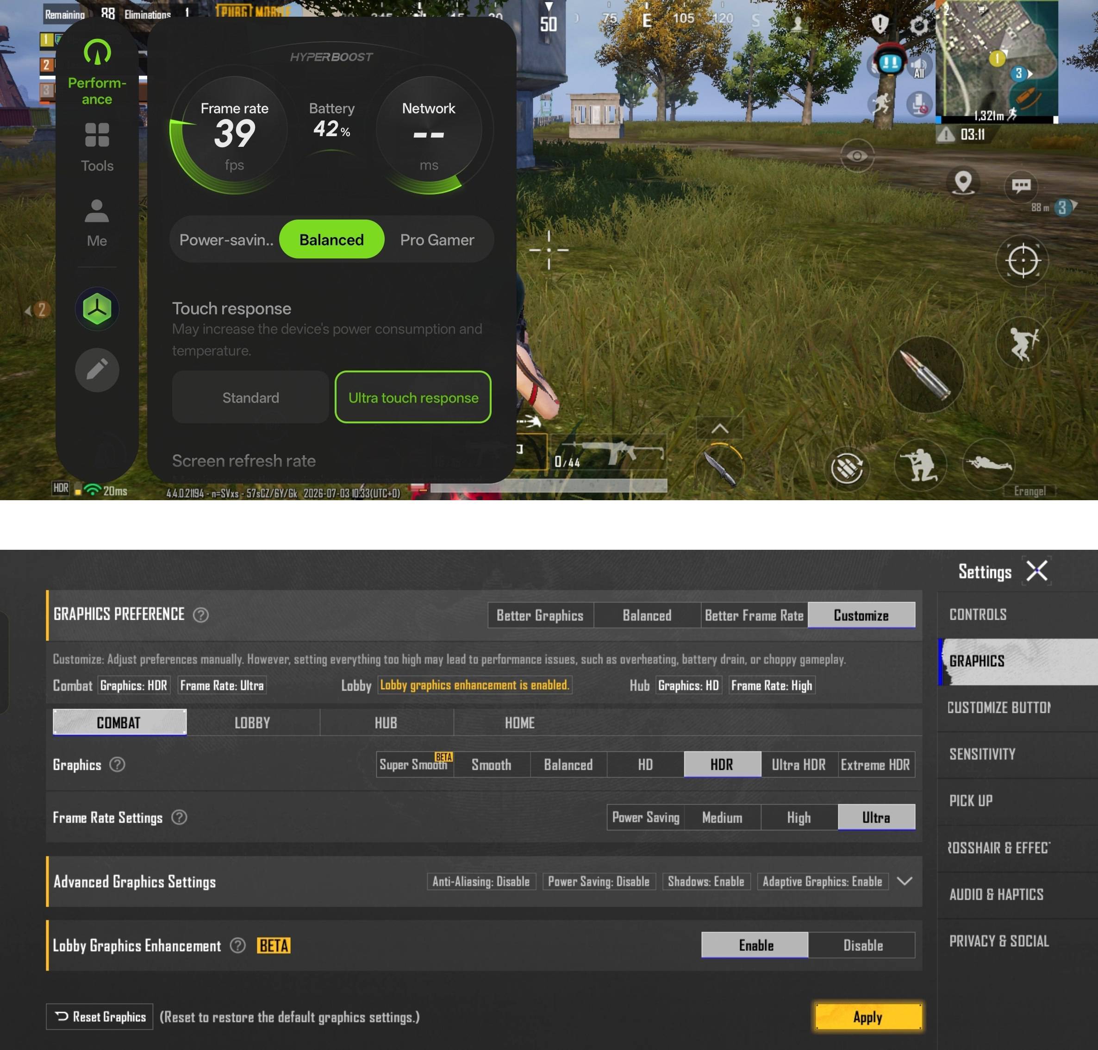Image resolution: width=1098 pixels, height=1050 pixels.
Task: Toggle the free-look eye icon
Action: pyautogui.click(x=857, y=156)
